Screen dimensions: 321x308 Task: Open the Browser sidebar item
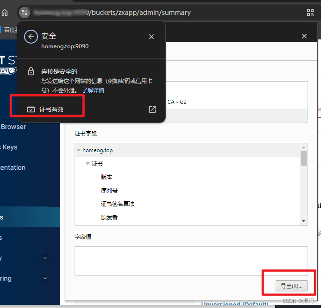pos(13,127)
